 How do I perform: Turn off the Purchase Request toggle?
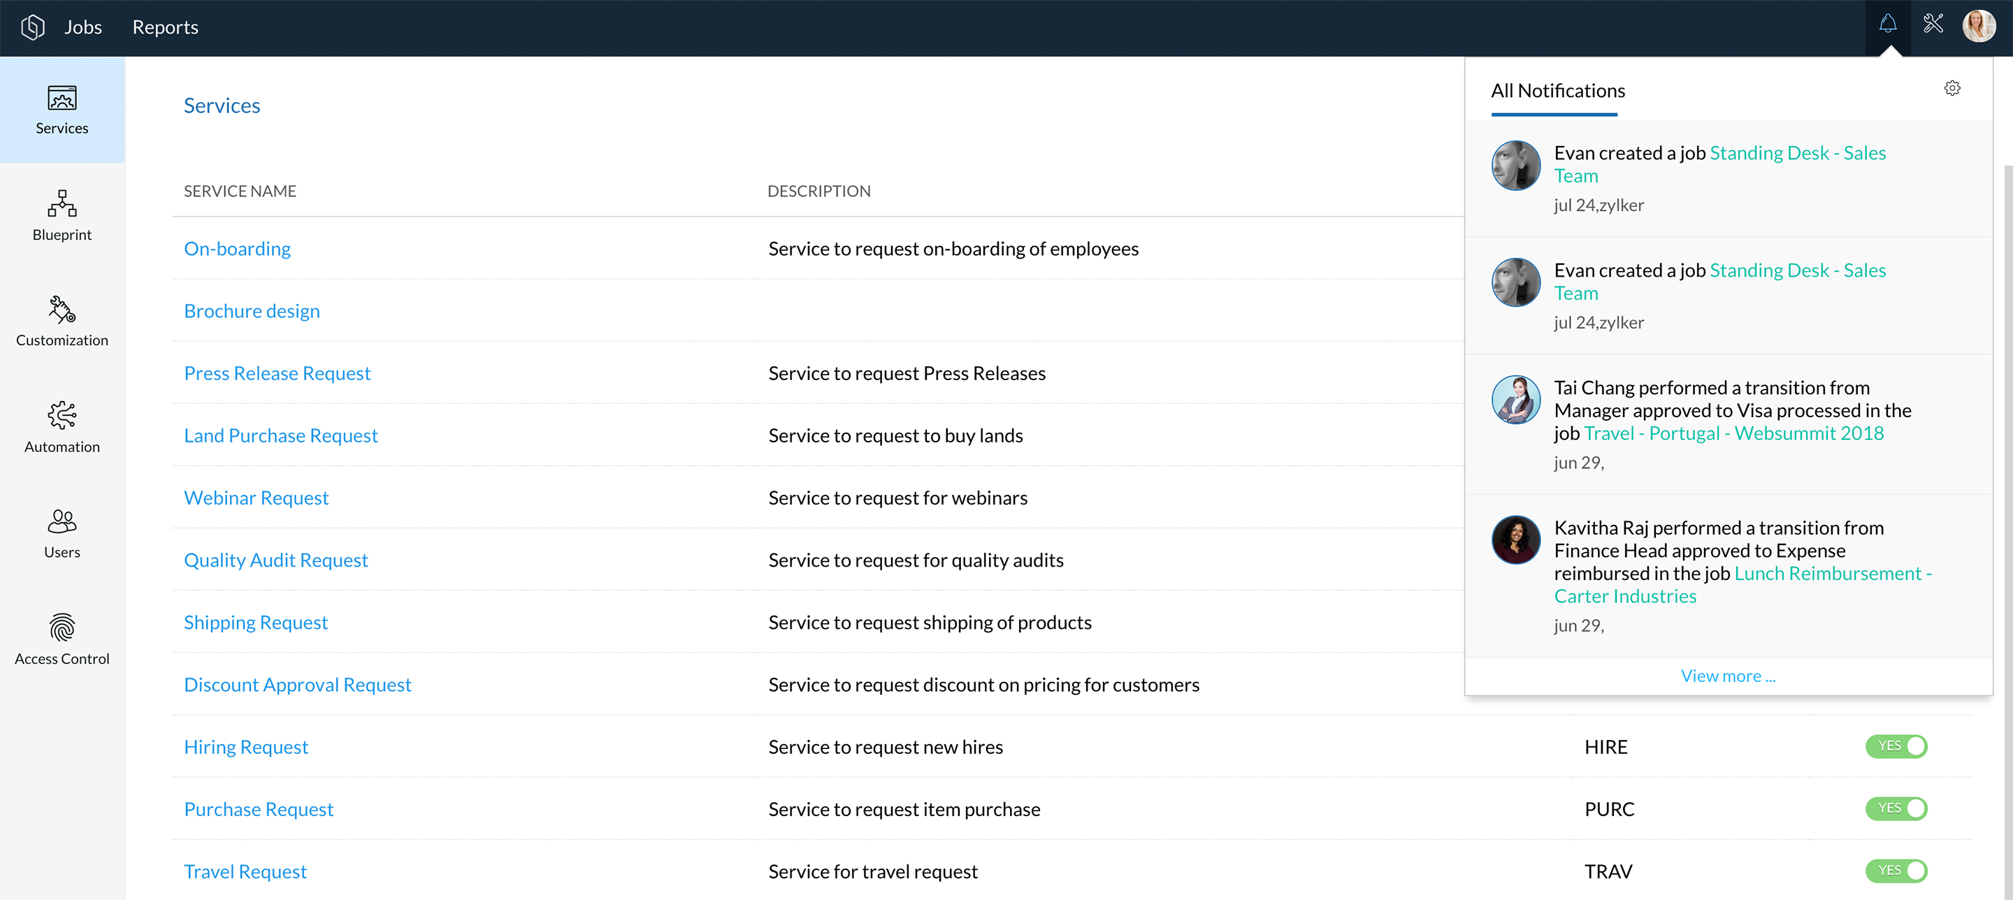[1896, 808]
